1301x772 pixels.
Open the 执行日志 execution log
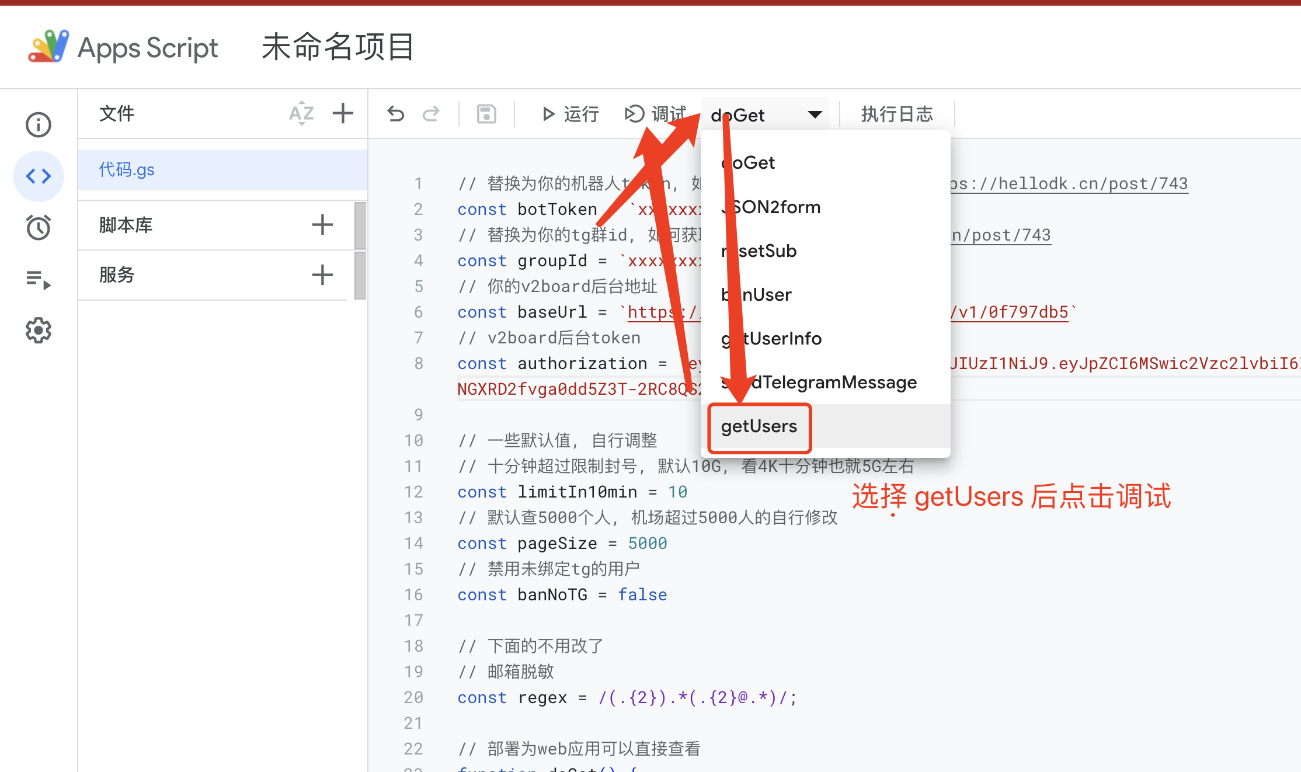pyautogui.click(x=897, y=114)
